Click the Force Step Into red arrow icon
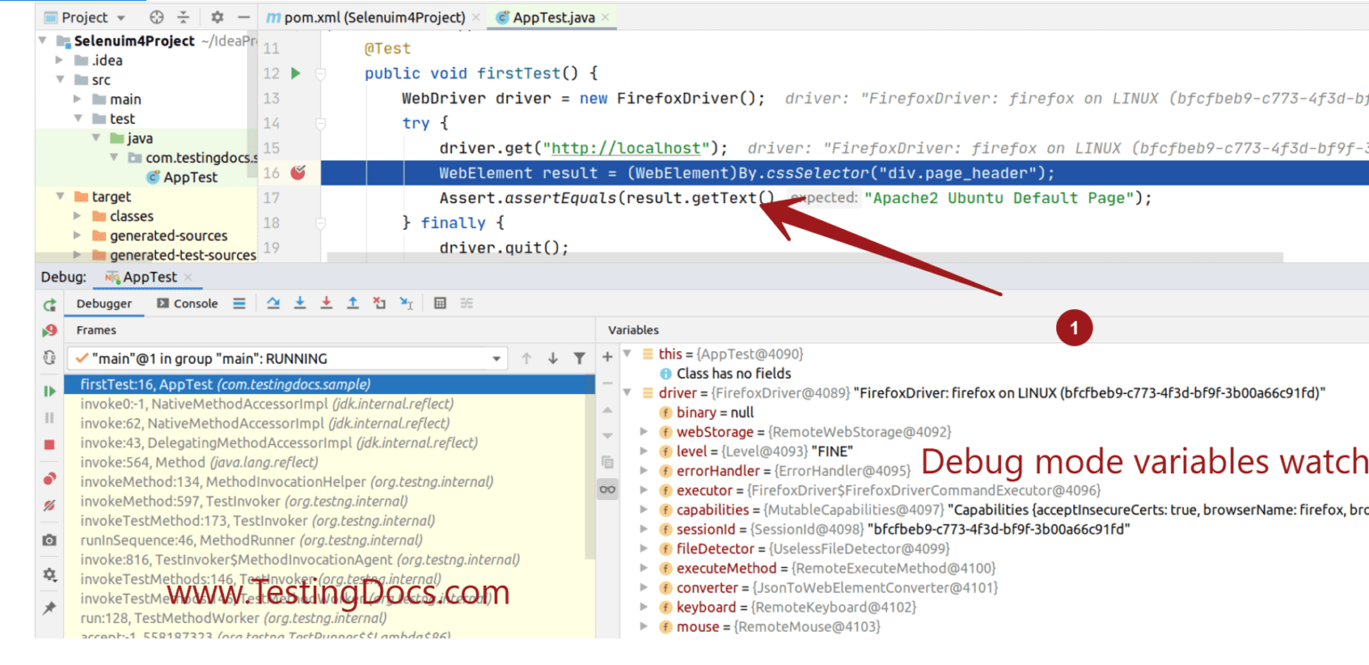 point(326,303)
